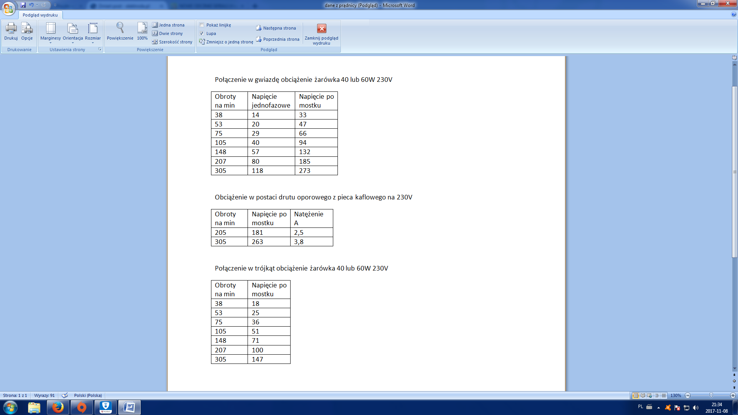Fit to Szerokość strony
This screenshot has width=738, height=415.
(172, 42)
